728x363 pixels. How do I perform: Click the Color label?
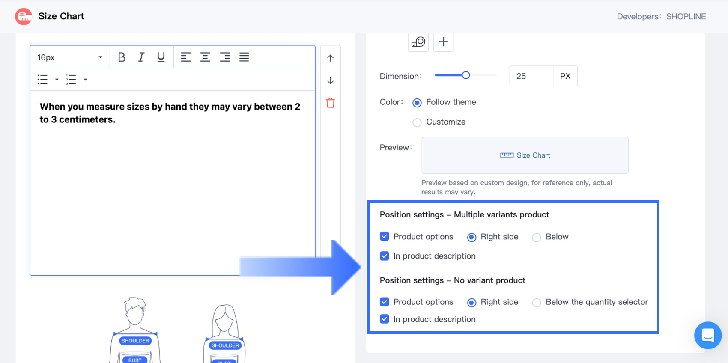(391, 102)
